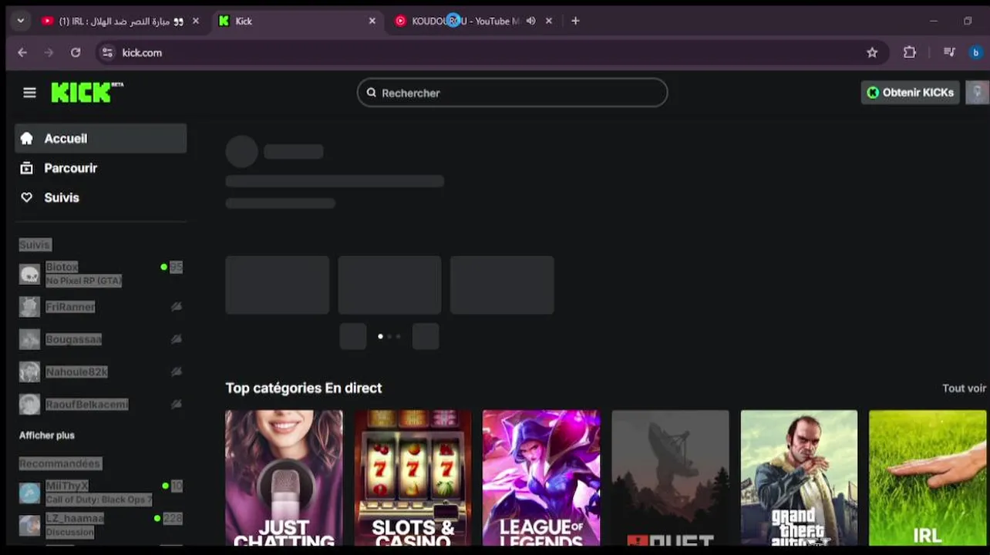Open the user profile avatar menu

tap(977, 92)
